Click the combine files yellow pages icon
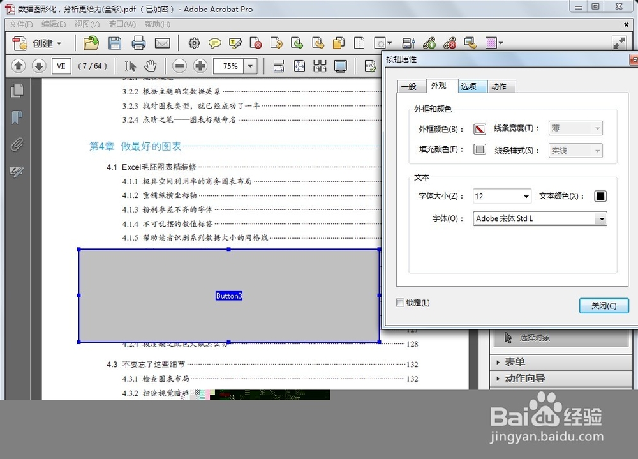The image size is (638, 459). tap(339, 43)
